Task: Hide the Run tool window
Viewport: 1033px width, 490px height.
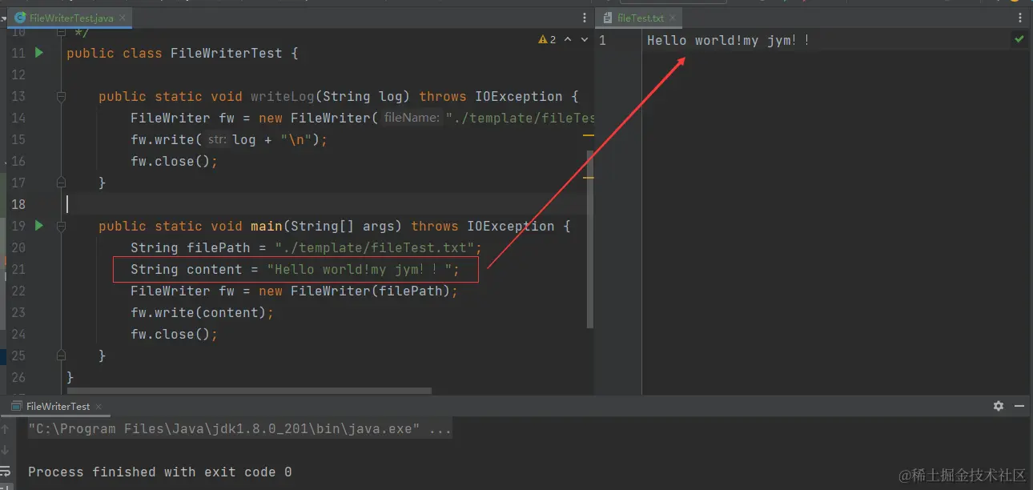Action: [1019, 406]
